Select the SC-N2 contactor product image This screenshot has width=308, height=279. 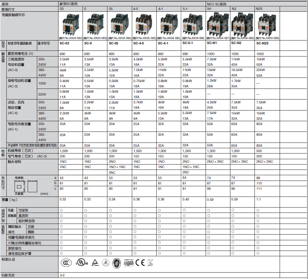[242, 25]
